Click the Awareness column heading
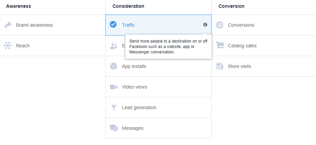Image resolution: width=316 pixels, height=145 pixels. (x=19, y=6)
